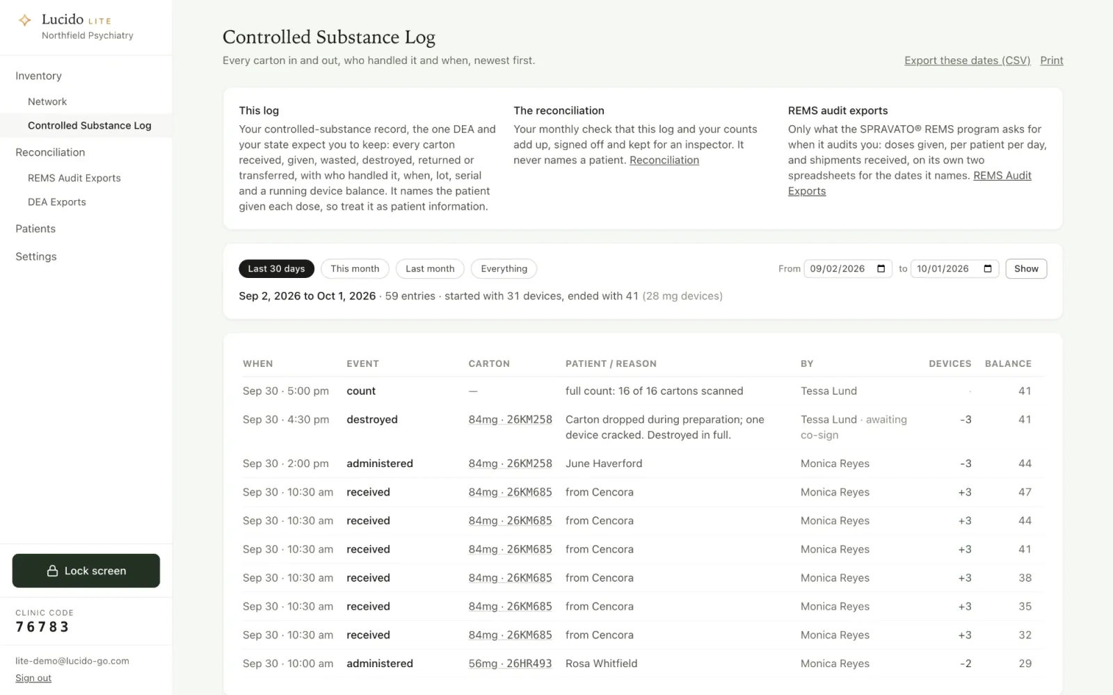Viewport: 1113px width, 695px height.
Task: Open carton 56mg · 26HR493 in Rosa Whitfield row
Action: (x=510, y=664)
